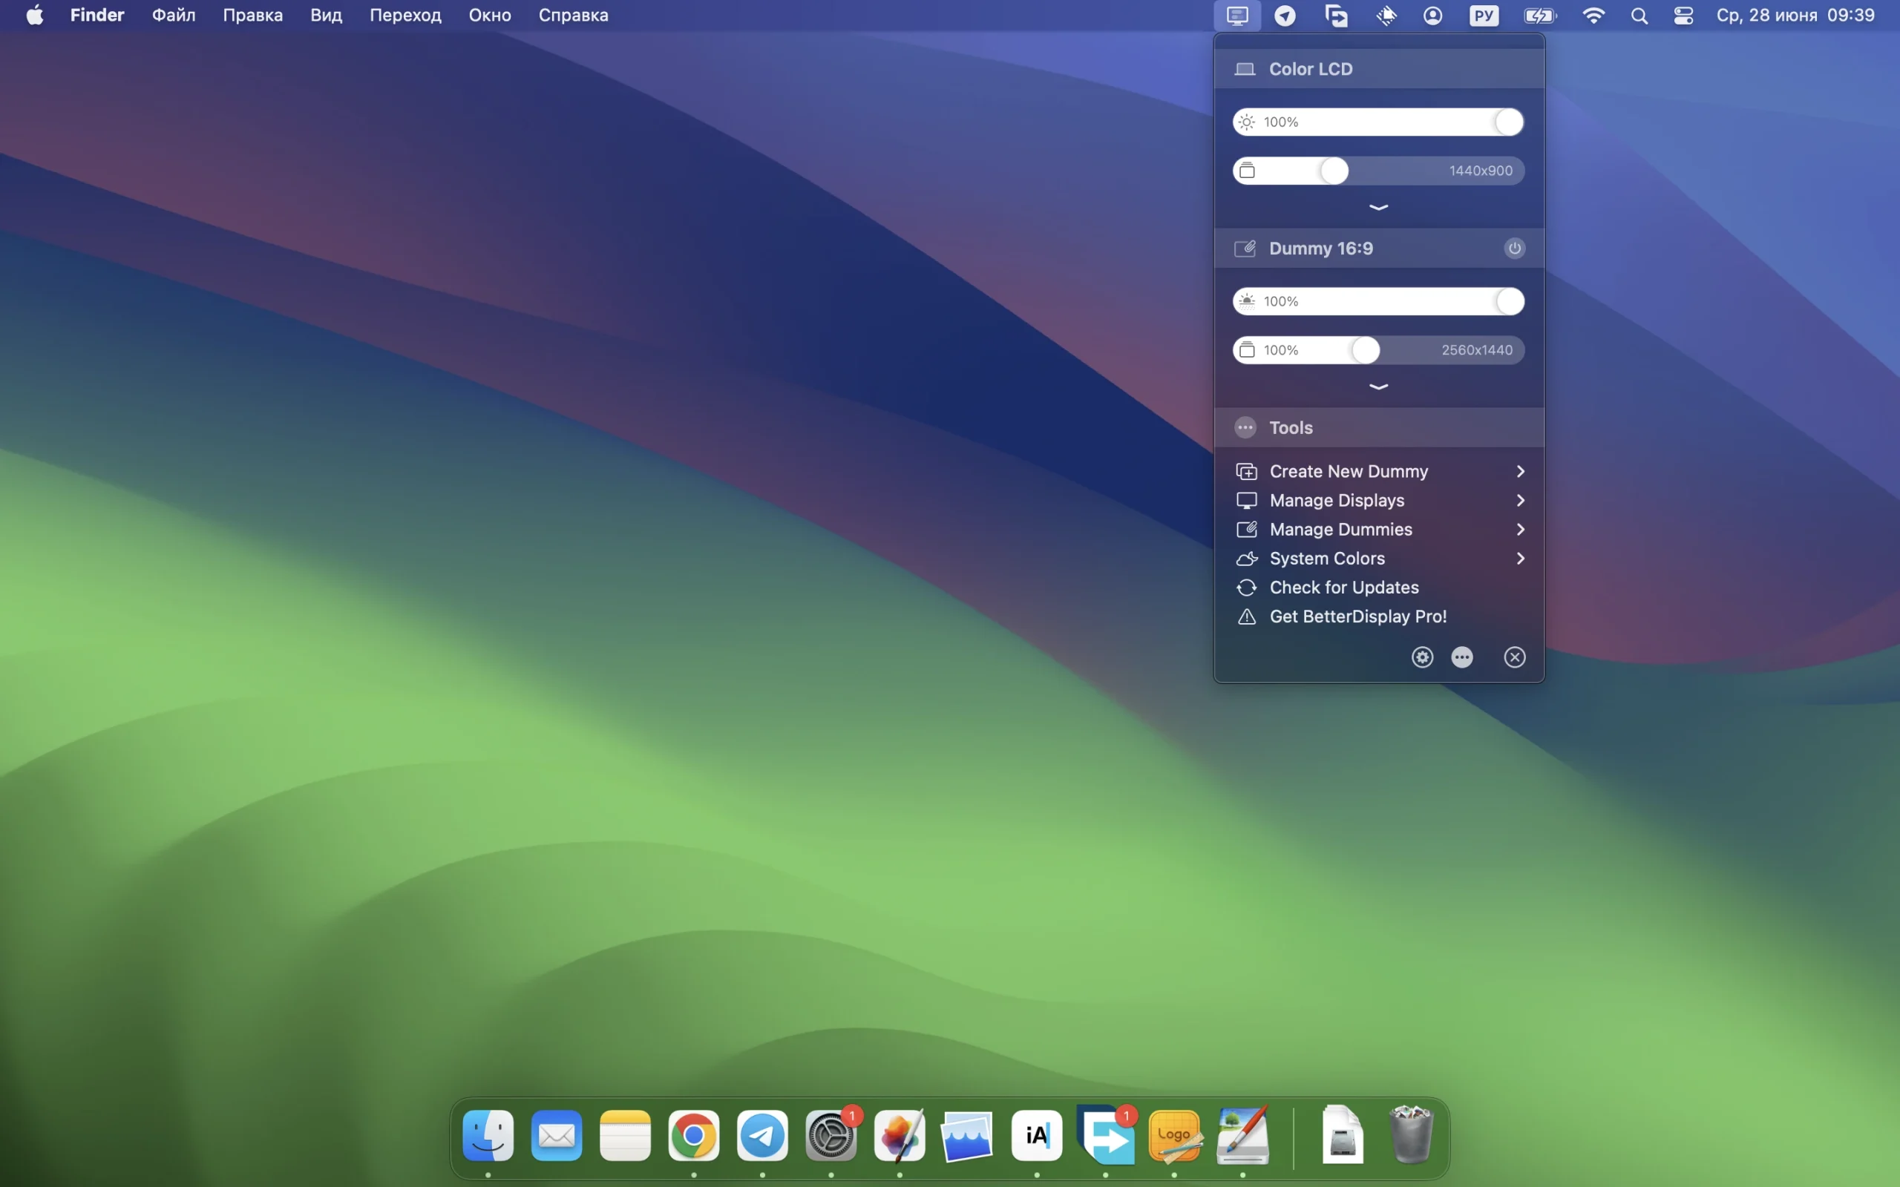Click the BetterDisplay icon in the menu bar
The image size is (1900, 1187).
point(1236,15)
